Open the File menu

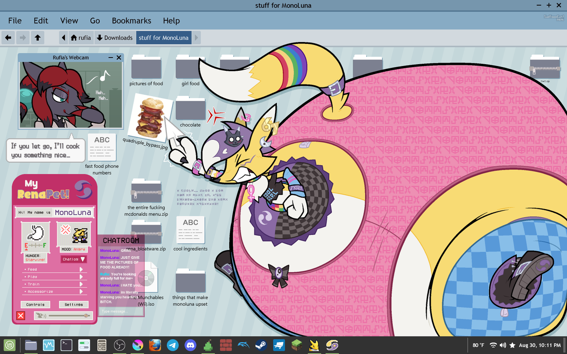coord(15,20)
